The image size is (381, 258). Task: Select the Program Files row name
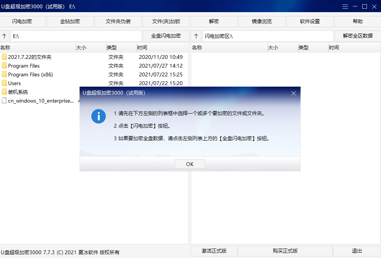tap(24, 66)
